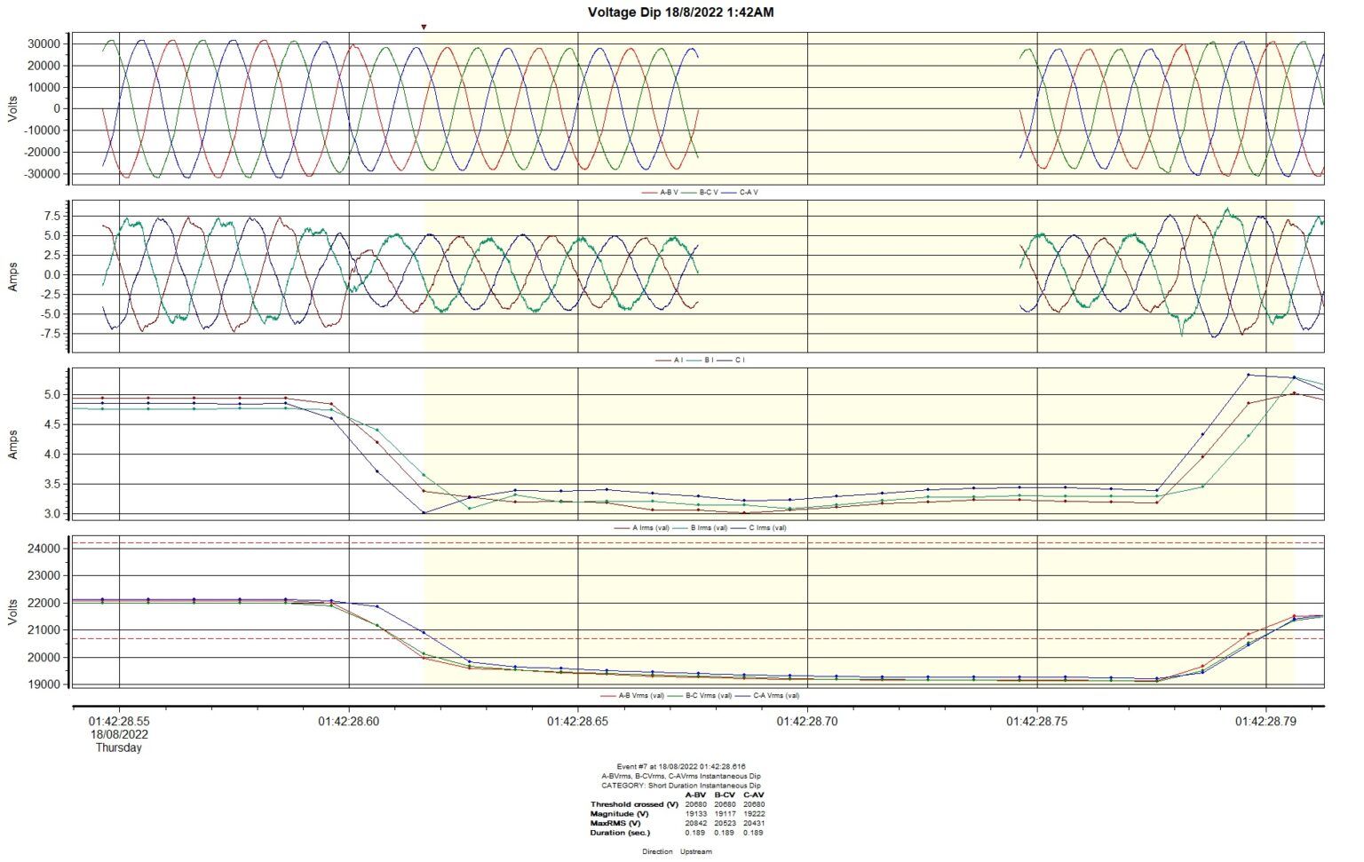Click the Threshold crossed (V) label
1364x862 pixels.
(x=635, y=804)
